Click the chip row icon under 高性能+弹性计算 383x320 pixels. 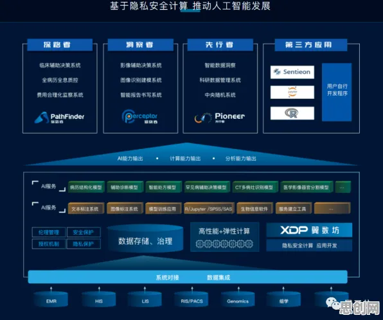tap(224, 244)
